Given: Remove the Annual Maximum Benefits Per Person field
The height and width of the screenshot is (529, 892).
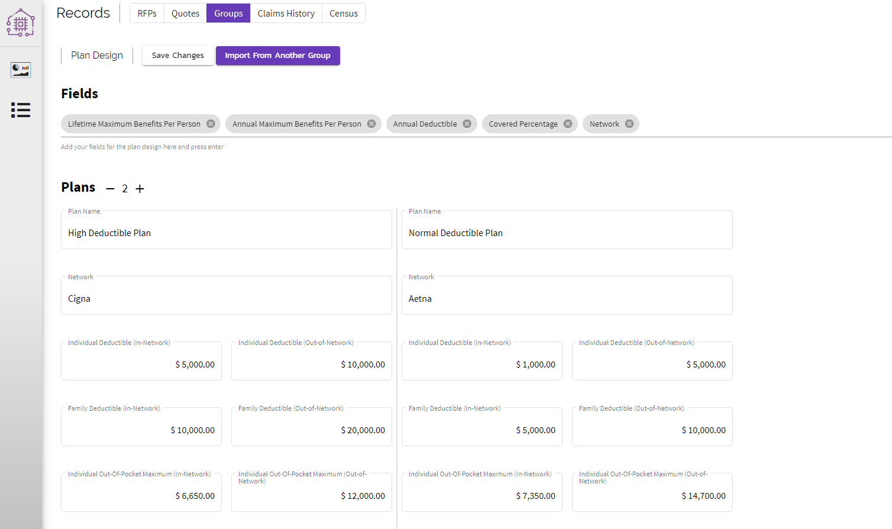Looking at the screenshot, I should tap(371, 124).
